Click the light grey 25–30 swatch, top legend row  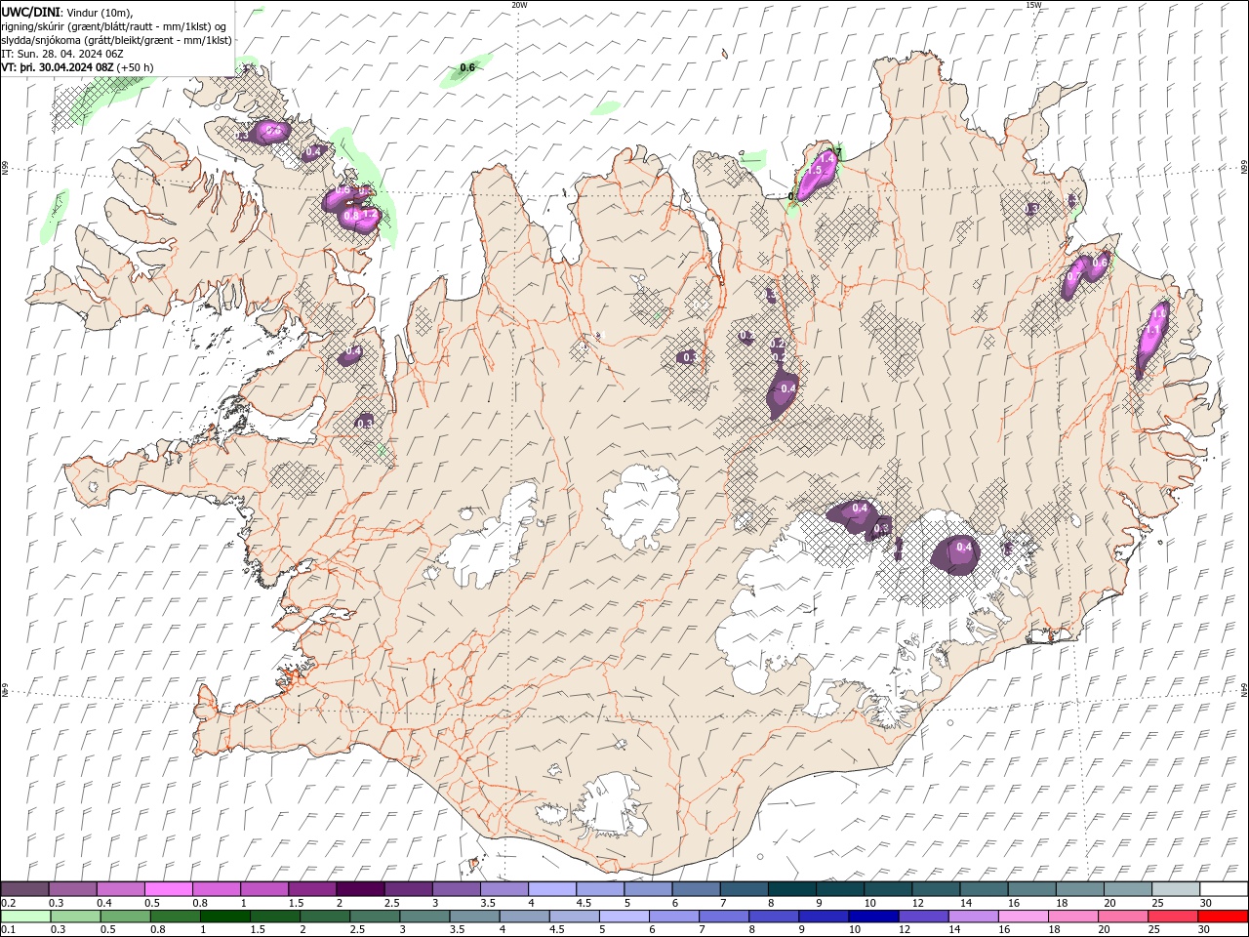(1175, 889)
